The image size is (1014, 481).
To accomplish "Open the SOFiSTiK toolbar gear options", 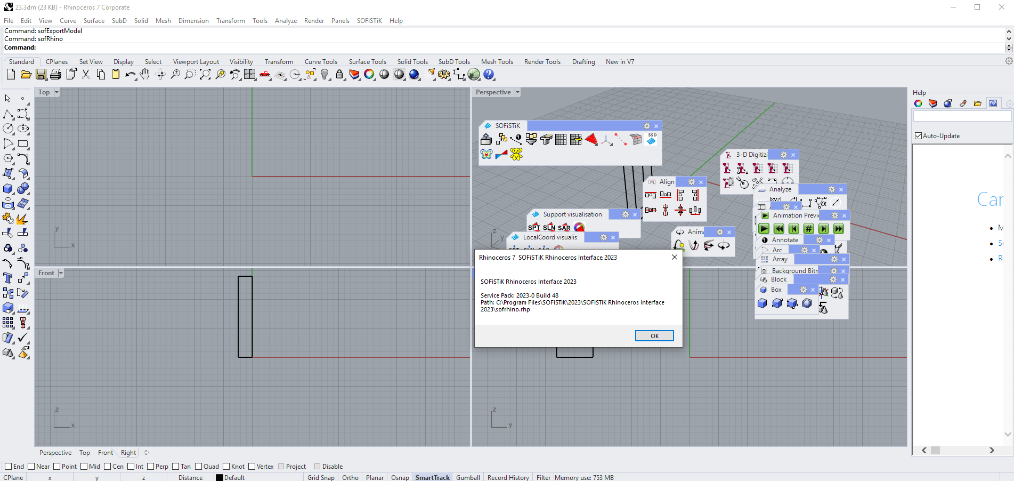I will pos(647,126).
